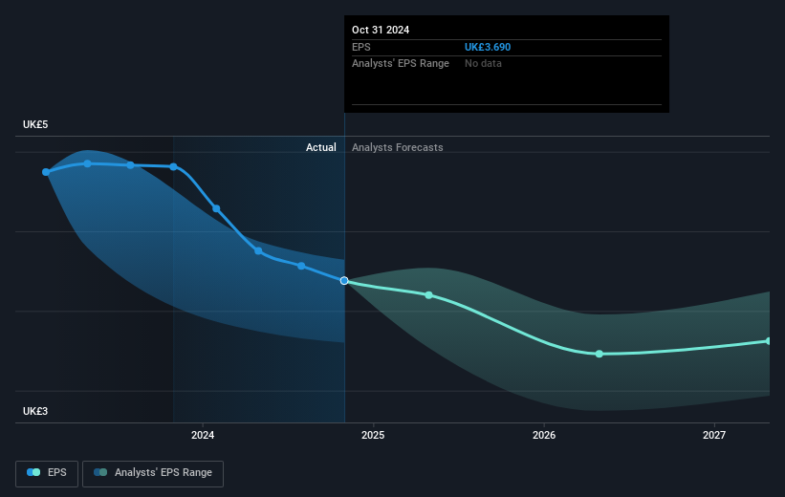Select the EPS forecast point near mid-2026
785x497 pixels.
click(x=600, y=354)
